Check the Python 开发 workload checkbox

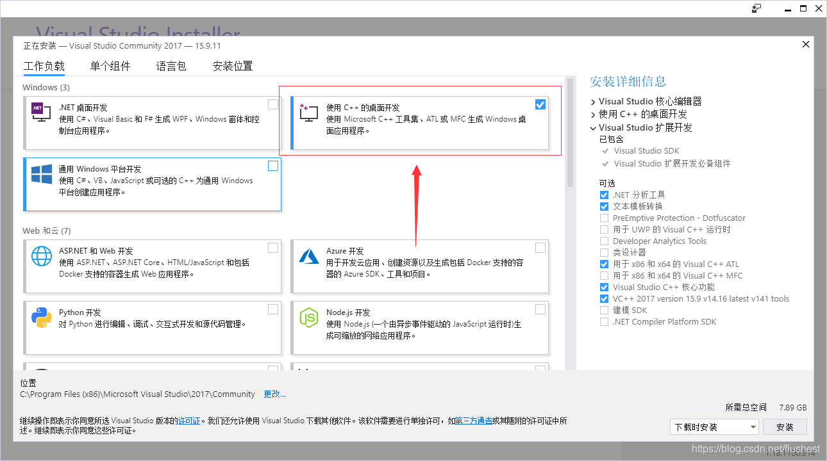[273, 309]
